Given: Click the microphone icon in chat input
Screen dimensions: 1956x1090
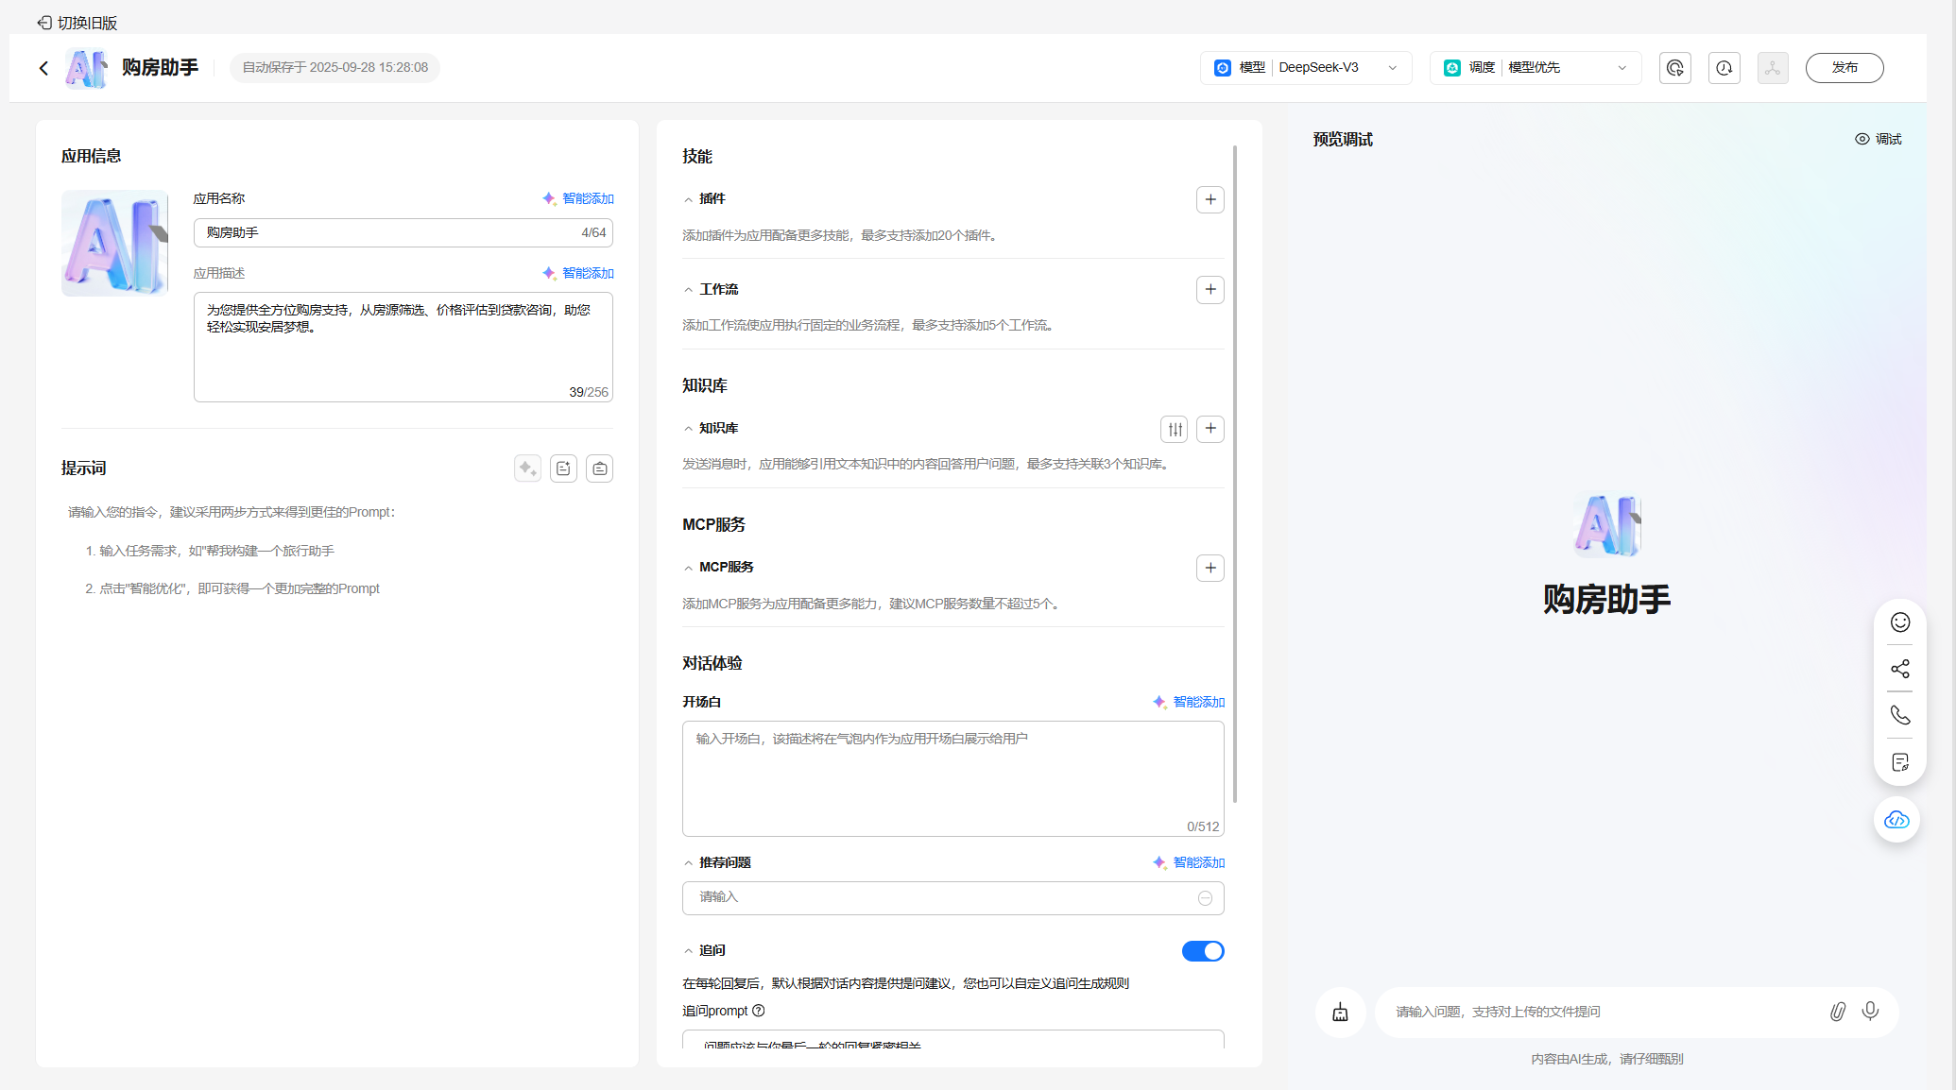Looking at the screenshot, I should click(1870, 1012).
